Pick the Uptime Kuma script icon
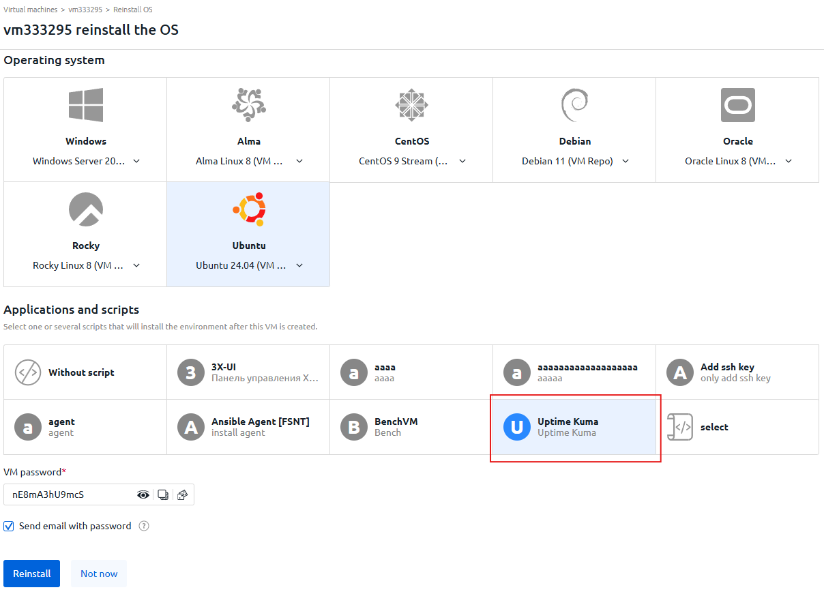824x592 pixels. click(517, 427)
